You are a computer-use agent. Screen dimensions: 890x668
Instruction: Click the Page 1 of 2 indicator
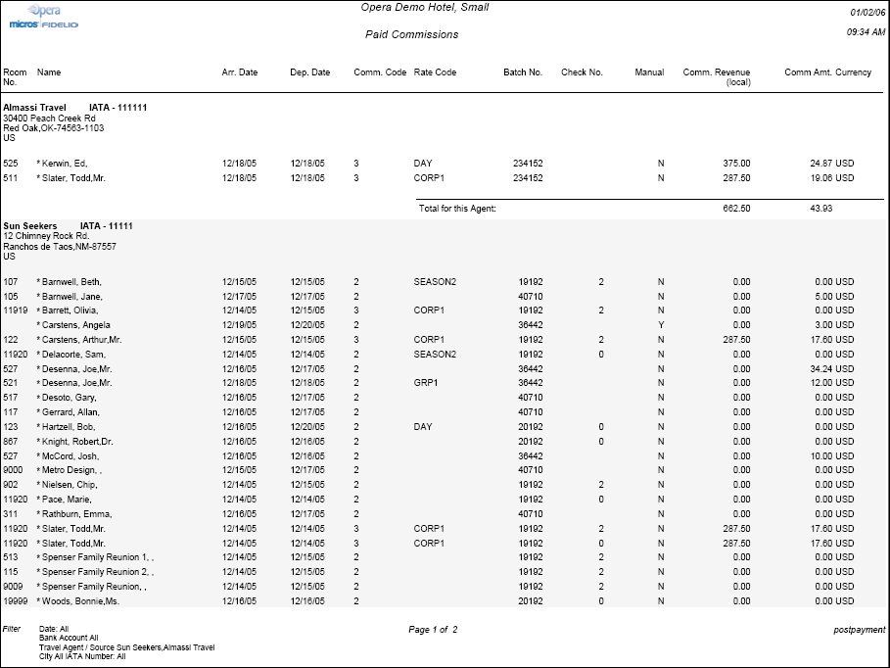pyautogui.click(x=432, y=629)
